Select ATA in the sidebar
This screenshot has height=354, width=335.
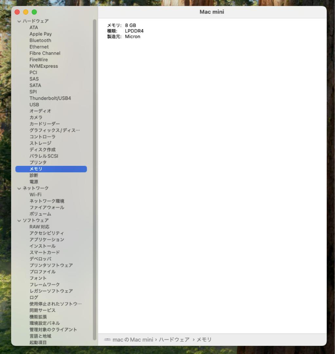click(x=34, y=28)
